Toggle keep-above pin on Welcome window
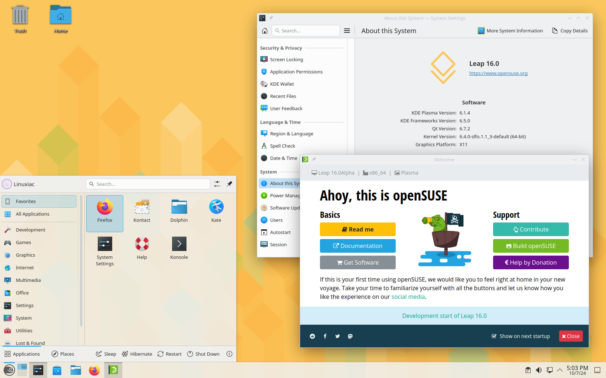The image size is (606, 378). coord(314,159)
